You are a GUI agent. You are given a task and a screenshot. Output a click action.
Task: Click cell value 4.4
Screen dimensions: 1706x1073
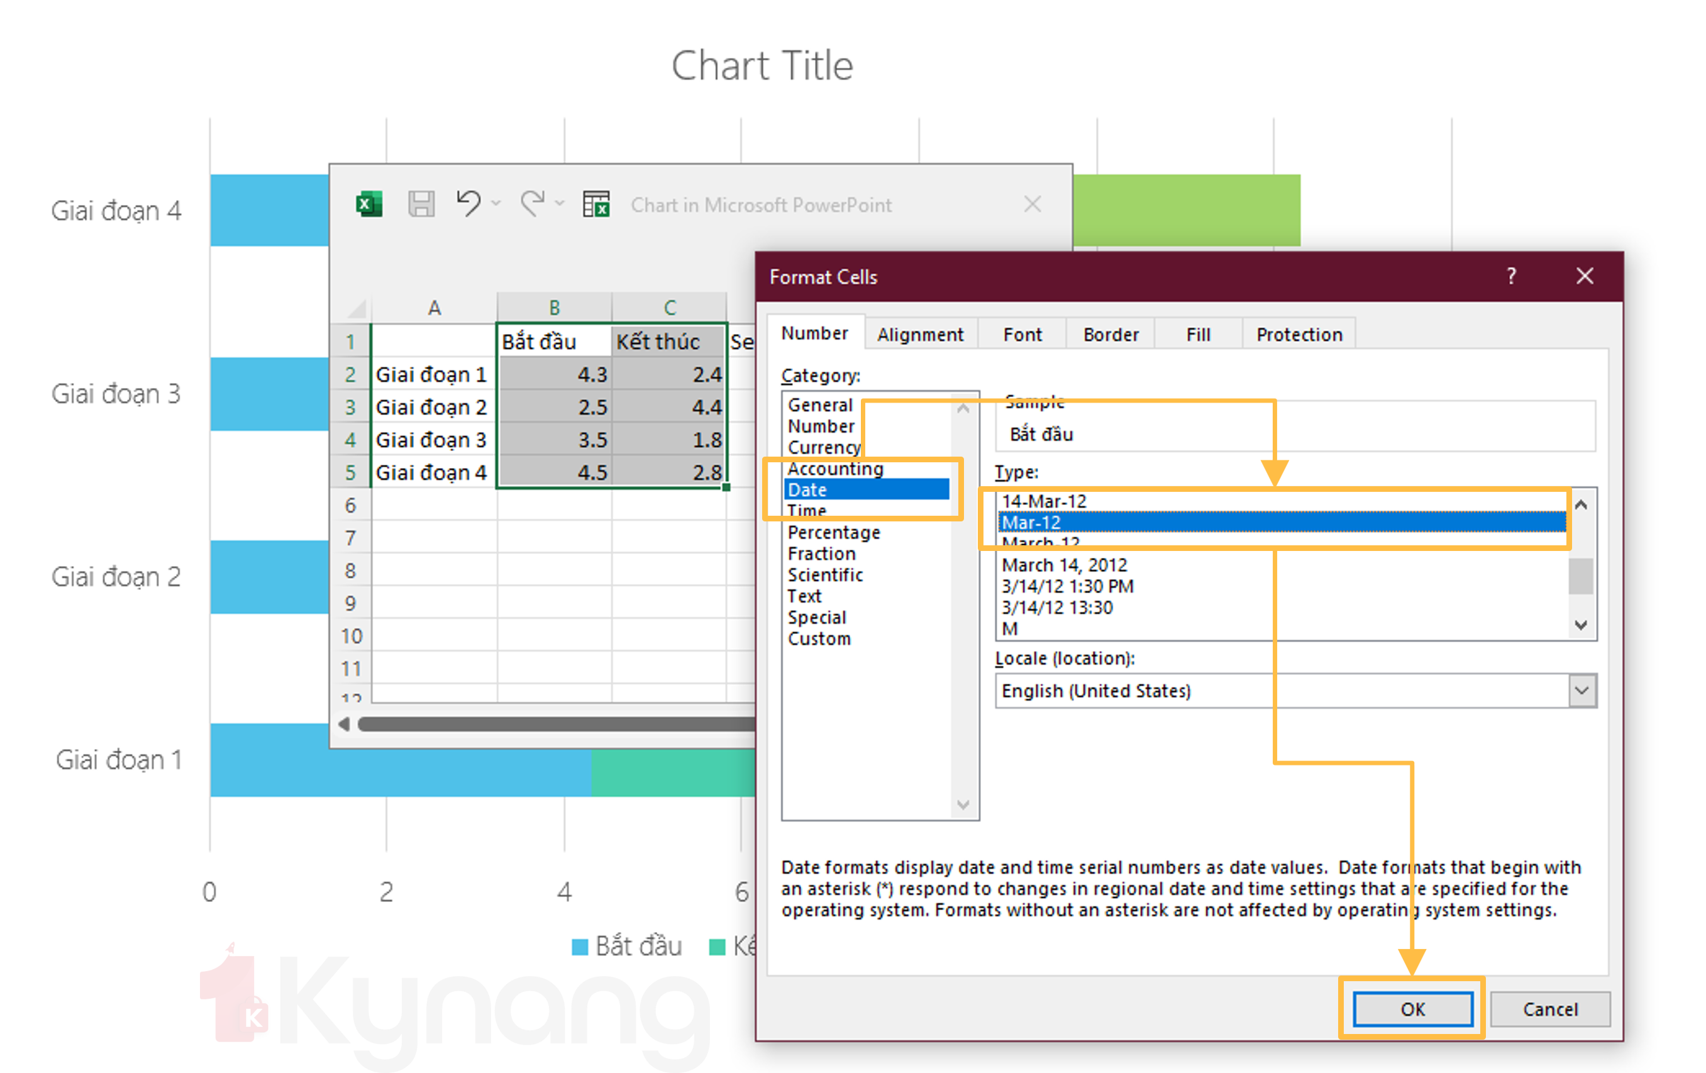[x=670, y=407]
